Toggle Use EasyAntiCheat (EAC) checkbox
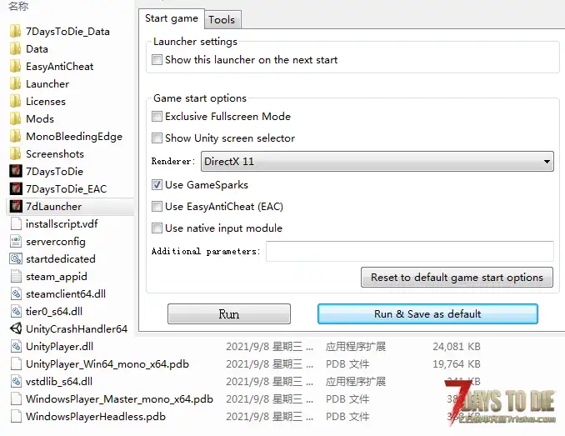 coord(157,207)
